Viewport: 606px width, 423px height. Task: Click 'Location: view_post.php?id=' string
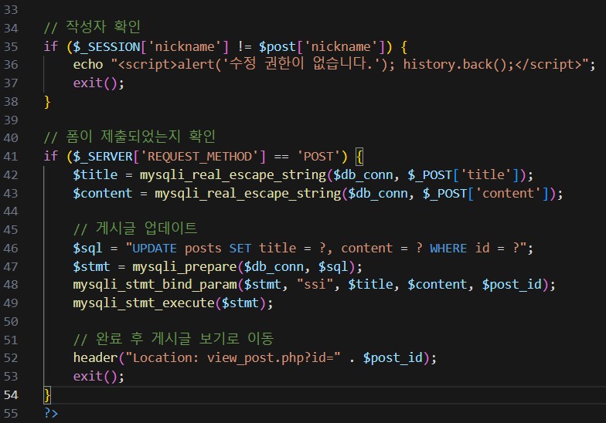[x=233, y=358]
